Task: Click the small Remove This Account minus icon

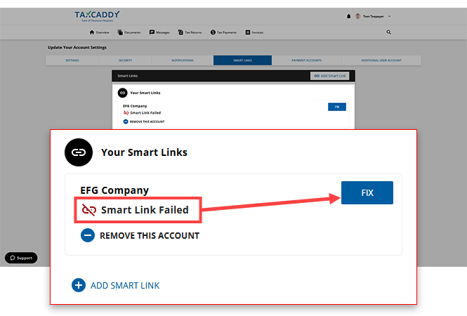Action: (126, 121)
